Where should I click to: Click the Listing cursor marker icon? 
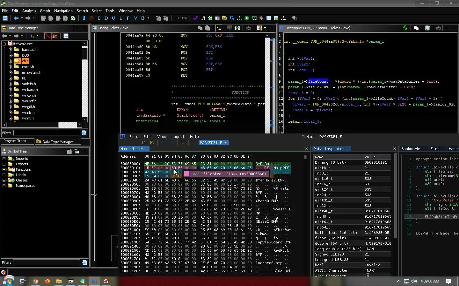219,28
